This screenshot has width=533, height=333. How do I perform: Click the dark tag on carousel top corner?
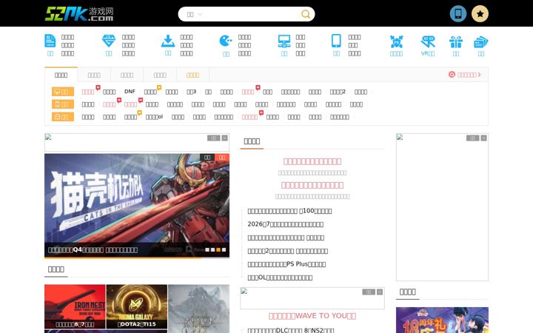(x=207, y=157)
